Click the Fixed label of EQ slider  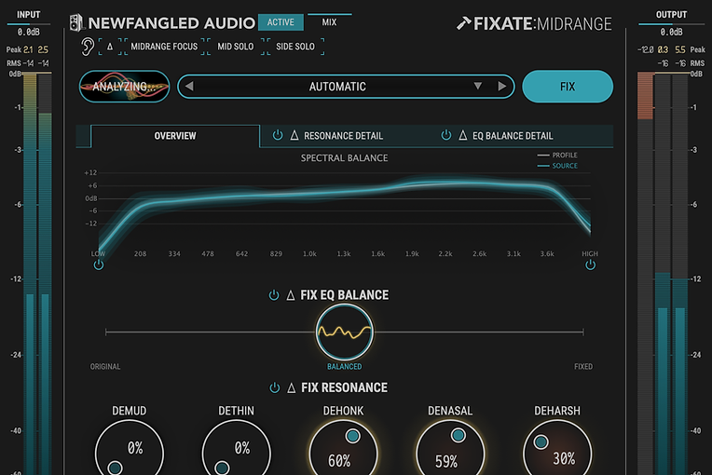pyautogui.click(x=583, y=367)
